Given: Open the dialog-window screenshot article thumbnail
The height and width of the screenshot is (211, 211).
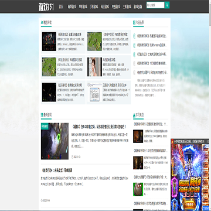Looking at the screenshot, I should click(x=94, y=92).
